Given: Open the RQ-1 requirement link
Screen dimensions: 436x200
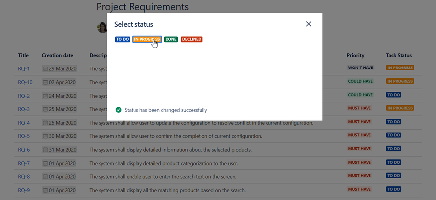Looking at the screenshot, I should [24, 68].
